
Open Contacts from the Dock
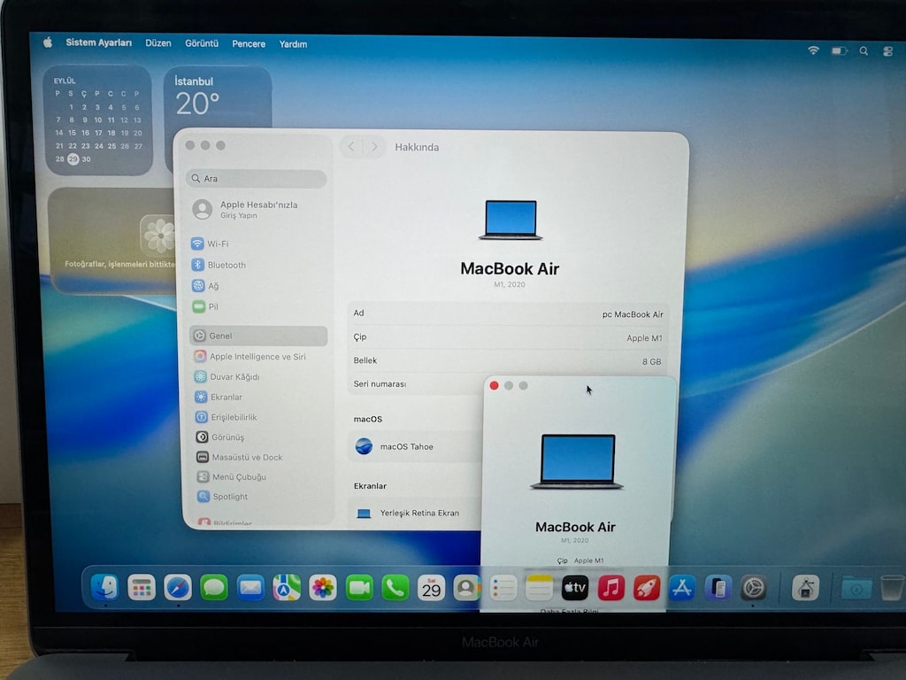[x=467, y=589]
